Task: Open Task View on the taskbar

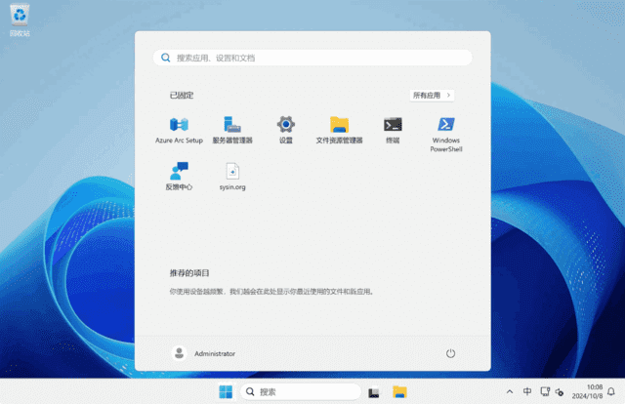Action: coord(374,392)
